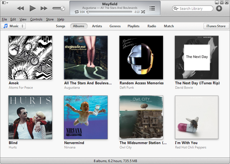Select the Nirvana album cover
Screen dimensions: 230x164
pos(86,117)
